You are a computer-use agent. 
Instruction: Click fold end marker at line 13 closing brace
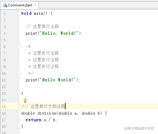click(19, 93)
